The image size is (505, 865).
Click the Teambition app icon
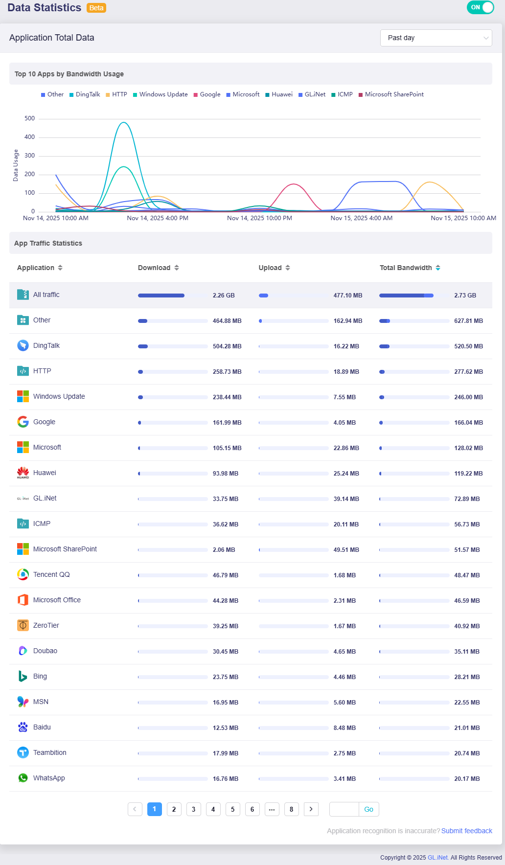click(x=23, y=752)
